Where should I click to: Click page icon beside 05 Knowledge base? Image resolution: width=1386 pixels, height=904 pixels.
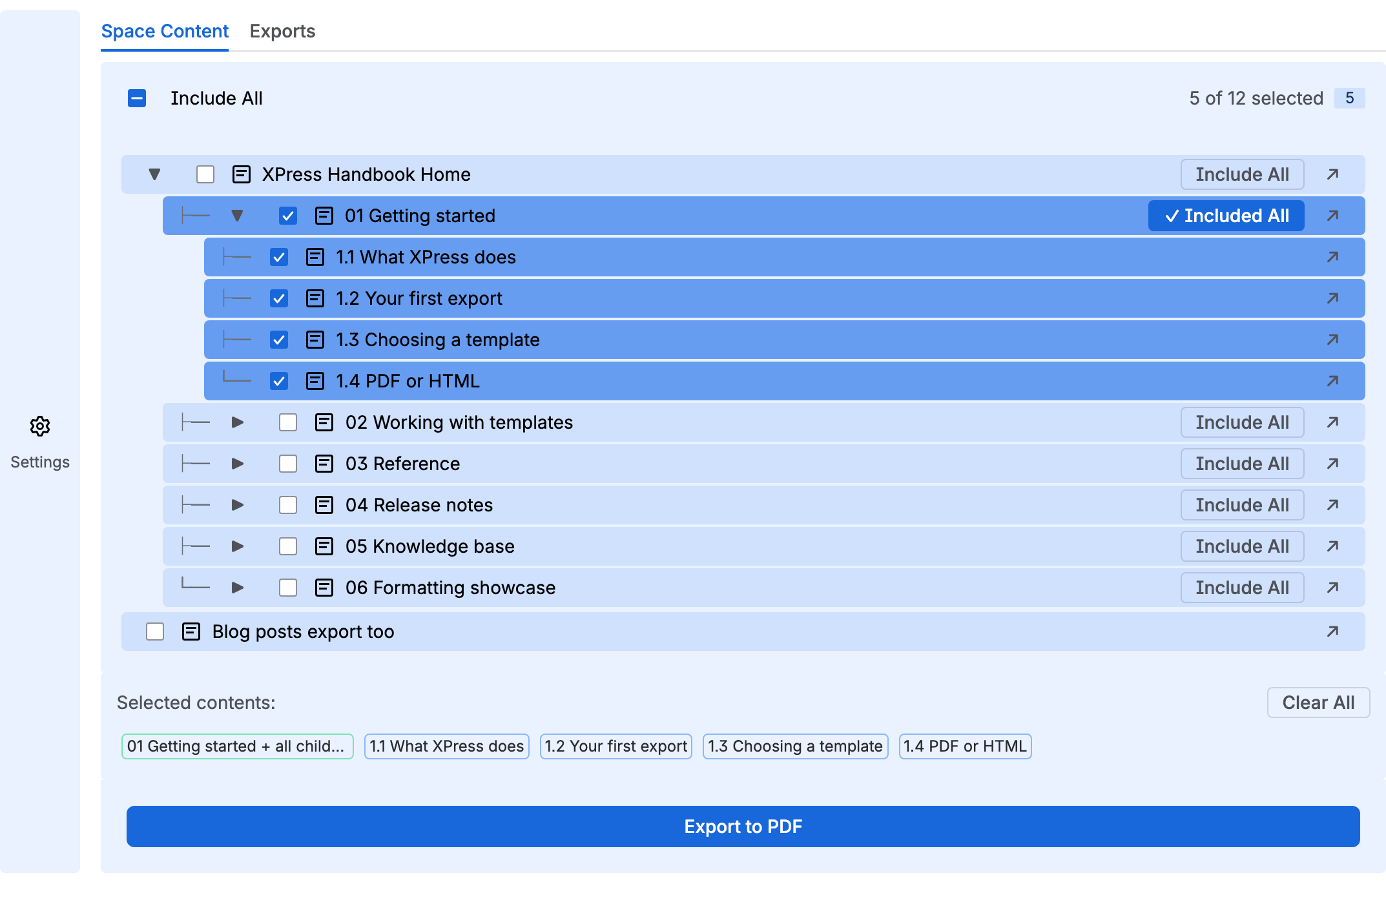(x=324, y=546)
